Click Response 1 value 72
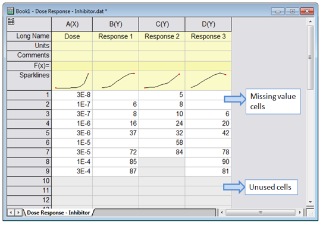 click(x=116, y=153)
